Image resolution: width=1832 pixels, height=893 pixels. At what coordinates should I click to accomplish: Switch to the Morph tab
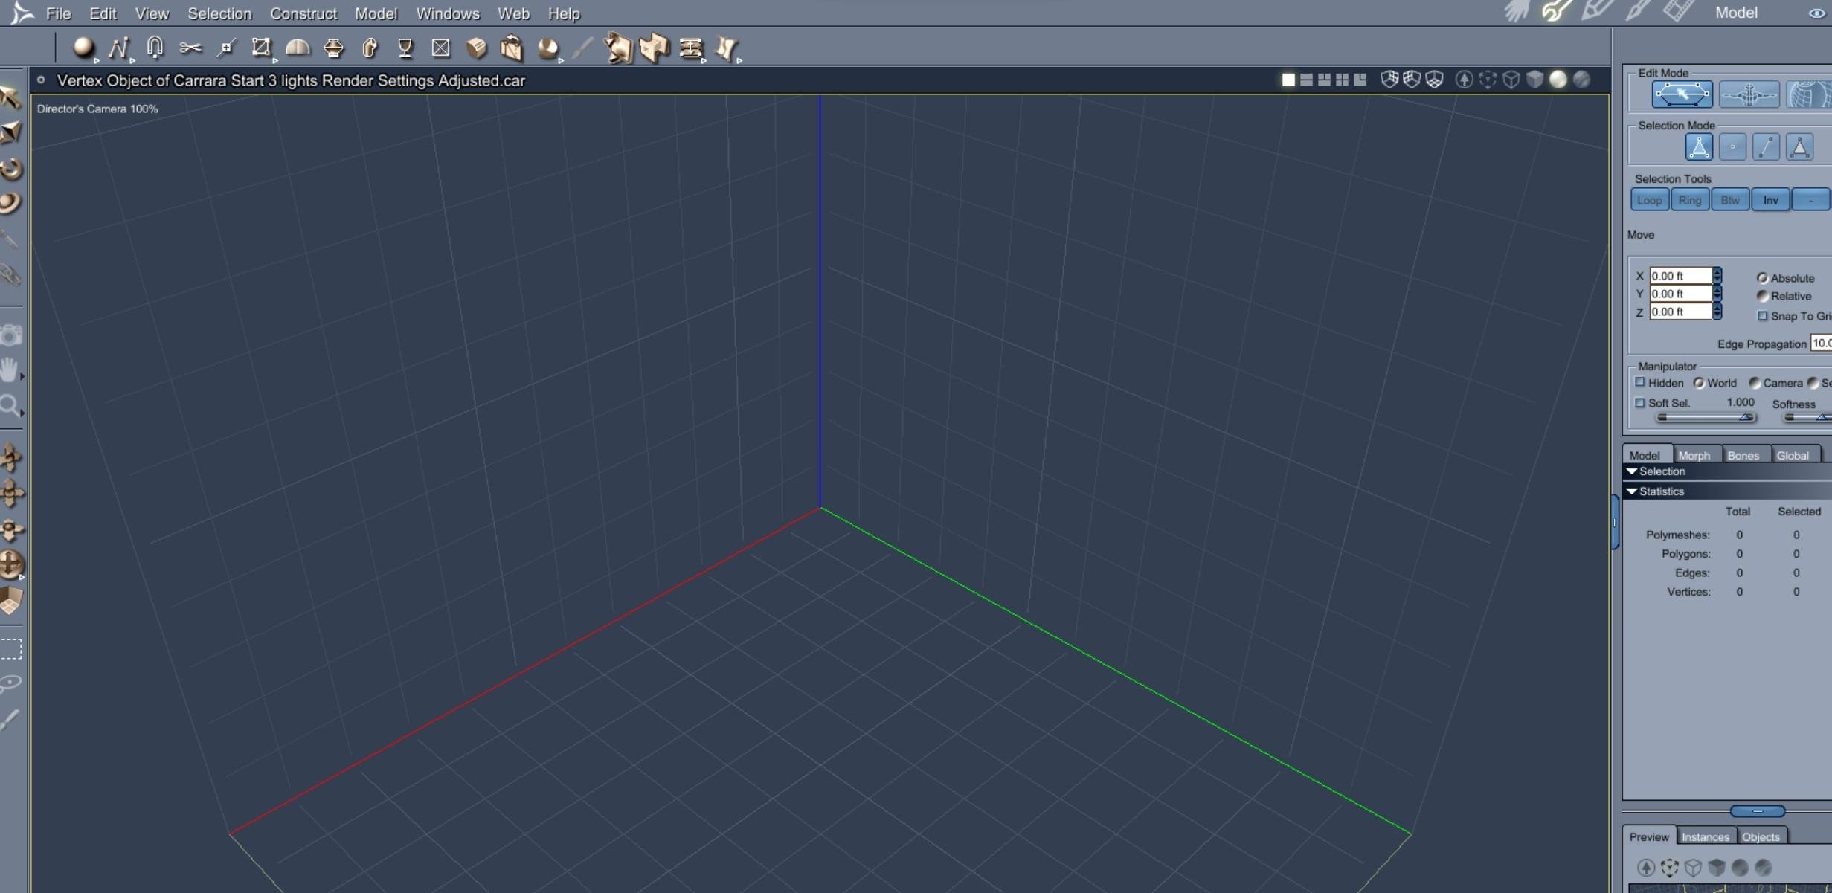(x=1694, y=455)
